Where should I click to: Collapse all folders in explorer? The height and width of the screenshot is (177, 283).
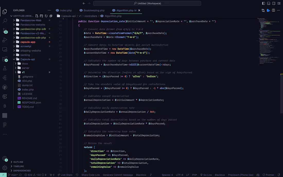(x=51, y=16)
